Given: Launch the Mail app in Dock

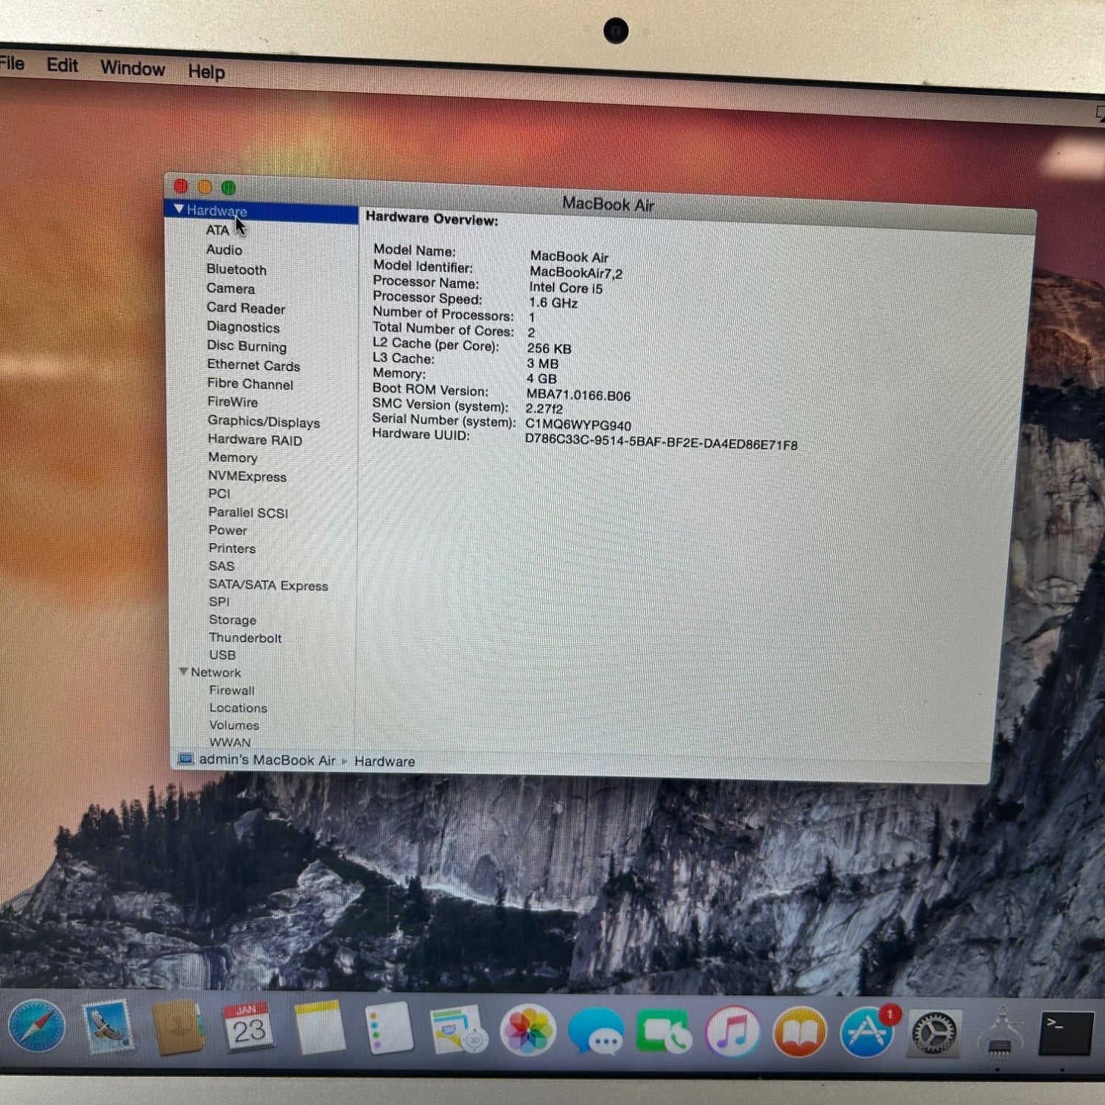Looking at the screenshot, I should coord(108,1026).
